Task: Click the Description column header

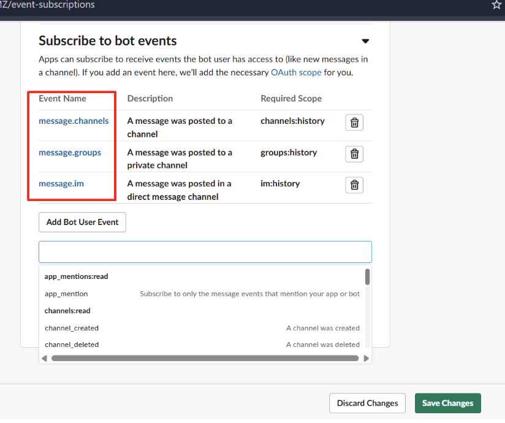Action: tap(150, 99)
